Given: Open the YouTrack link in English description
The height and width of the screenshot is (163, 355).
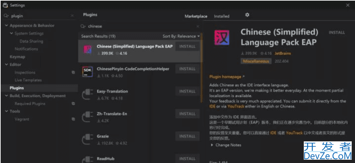Looking at the screenshot, I should (x=236, y=106).
